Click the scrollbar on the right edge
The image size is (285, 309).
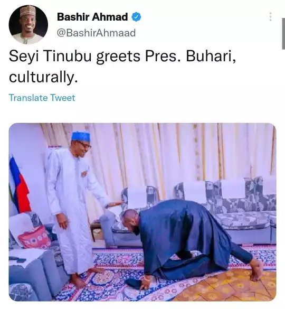click(x=283, y=33)
